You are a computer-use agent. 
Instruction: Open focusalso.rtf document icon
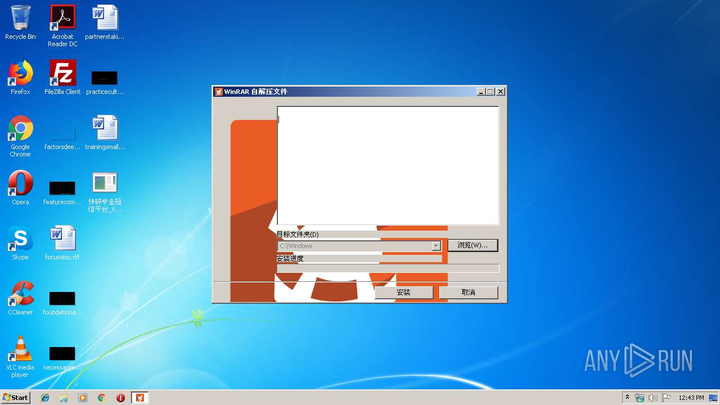point(62,243)
